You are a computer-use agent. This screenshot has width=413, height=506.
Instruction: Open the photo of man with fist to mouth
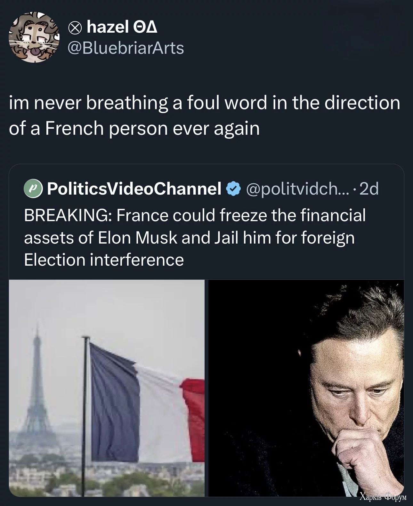tap(306, 388)
